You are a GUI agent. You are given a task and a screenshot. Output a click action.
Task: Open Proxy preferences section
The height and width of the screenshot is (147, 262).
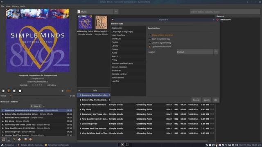[x=128, y=60]
